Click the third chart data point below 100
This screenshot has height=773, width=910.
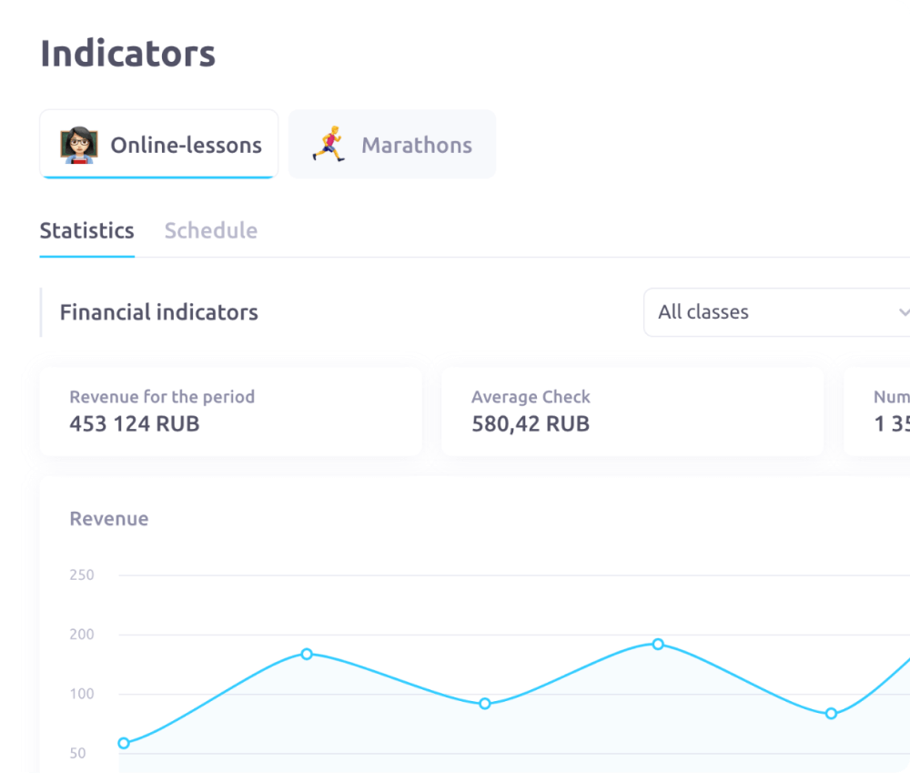485,704
